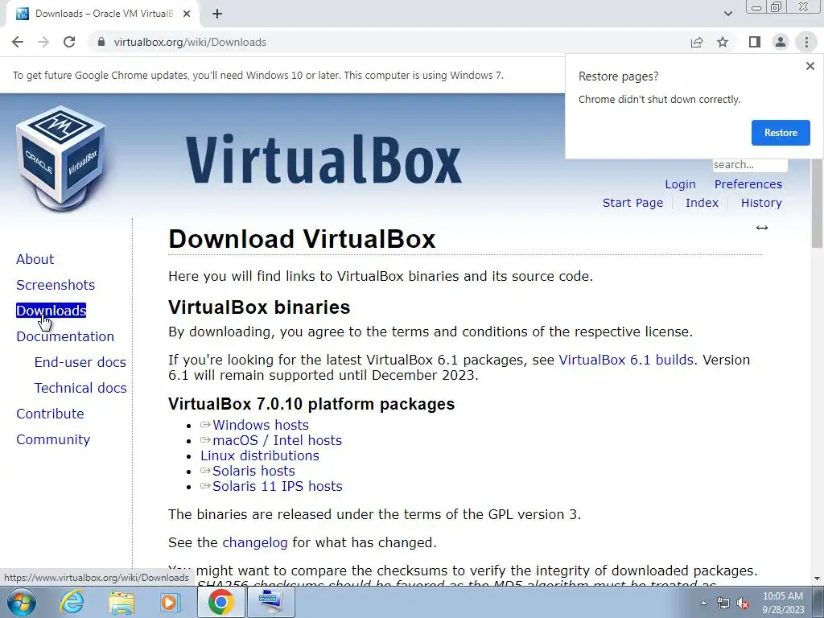Dismiss the Restore pages popup
Screen dimensions: 824x618
[x=810, y=66]
